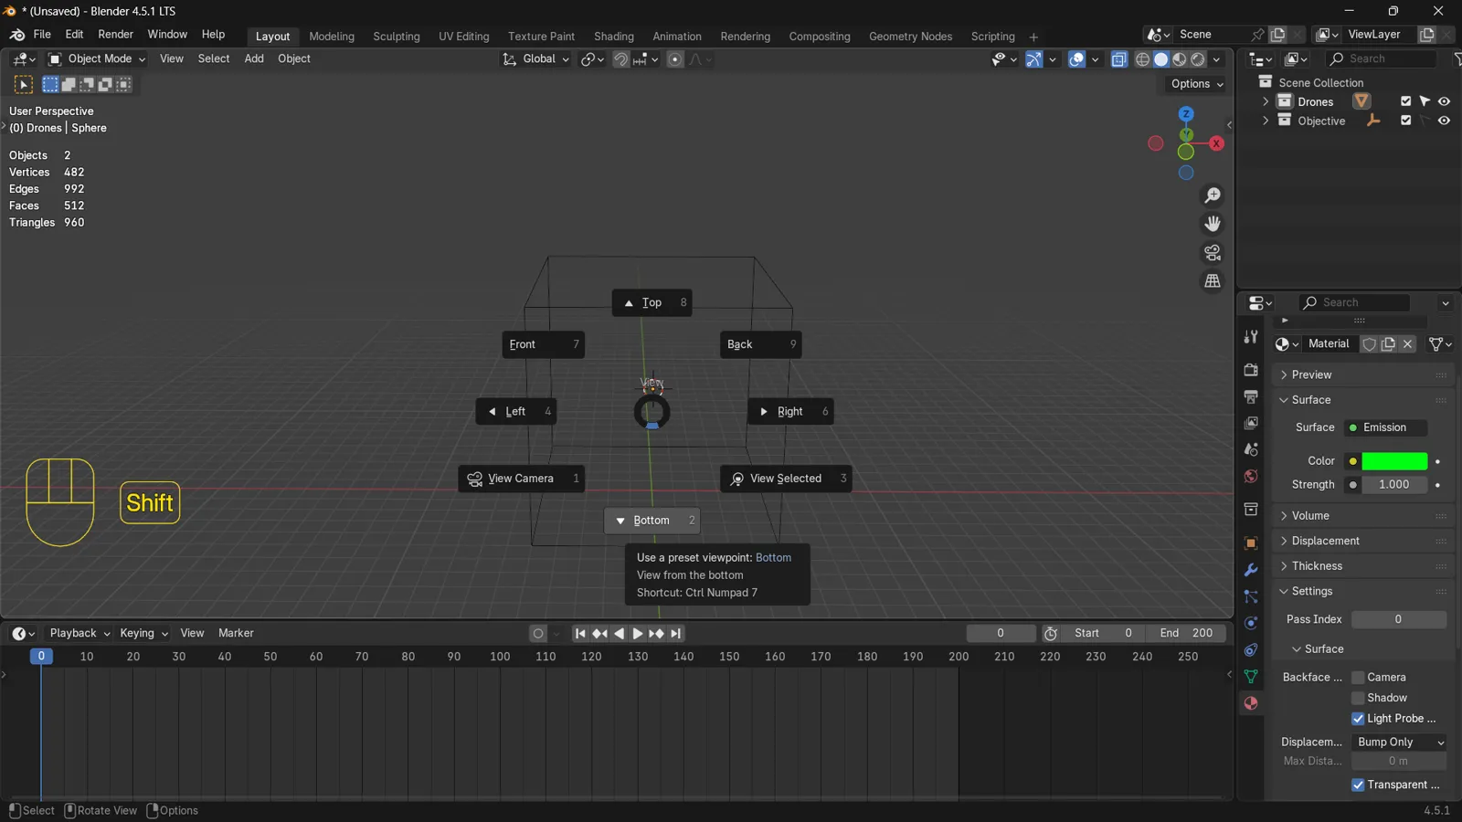Viewport: 1462px width, 822px height.
Task: Open the Object Mode dropdown
Action: point(96,59)
